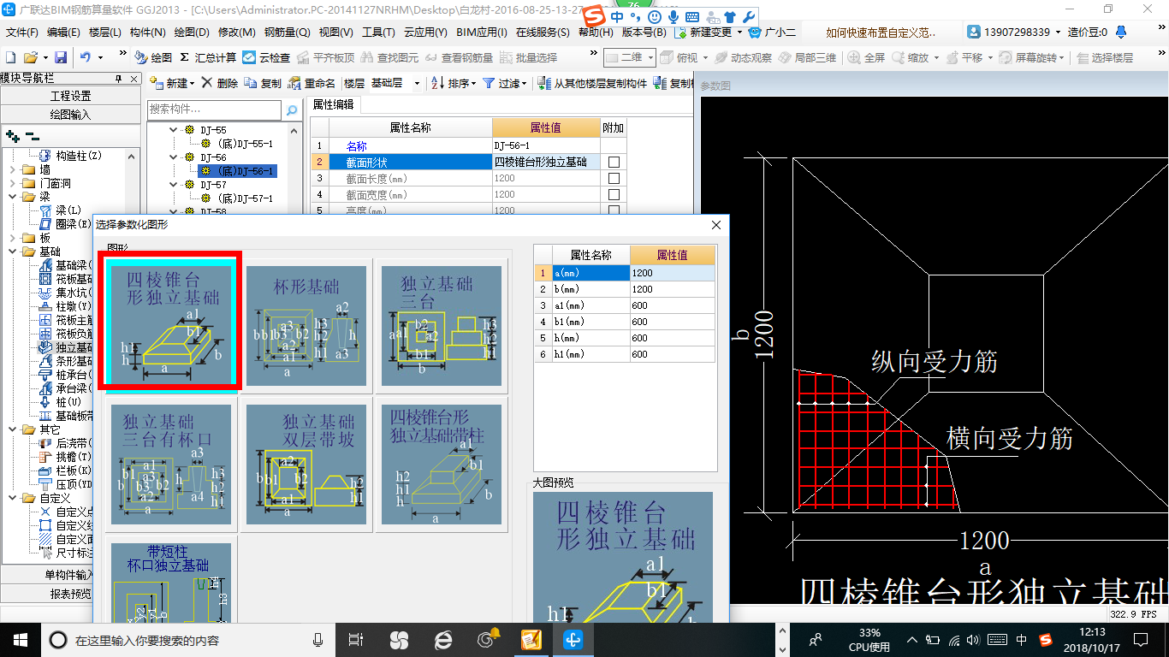Viewport: 1169px width, 657px height.
Task: Run 汇总计算 summary calculation
Action: [207, 57]
